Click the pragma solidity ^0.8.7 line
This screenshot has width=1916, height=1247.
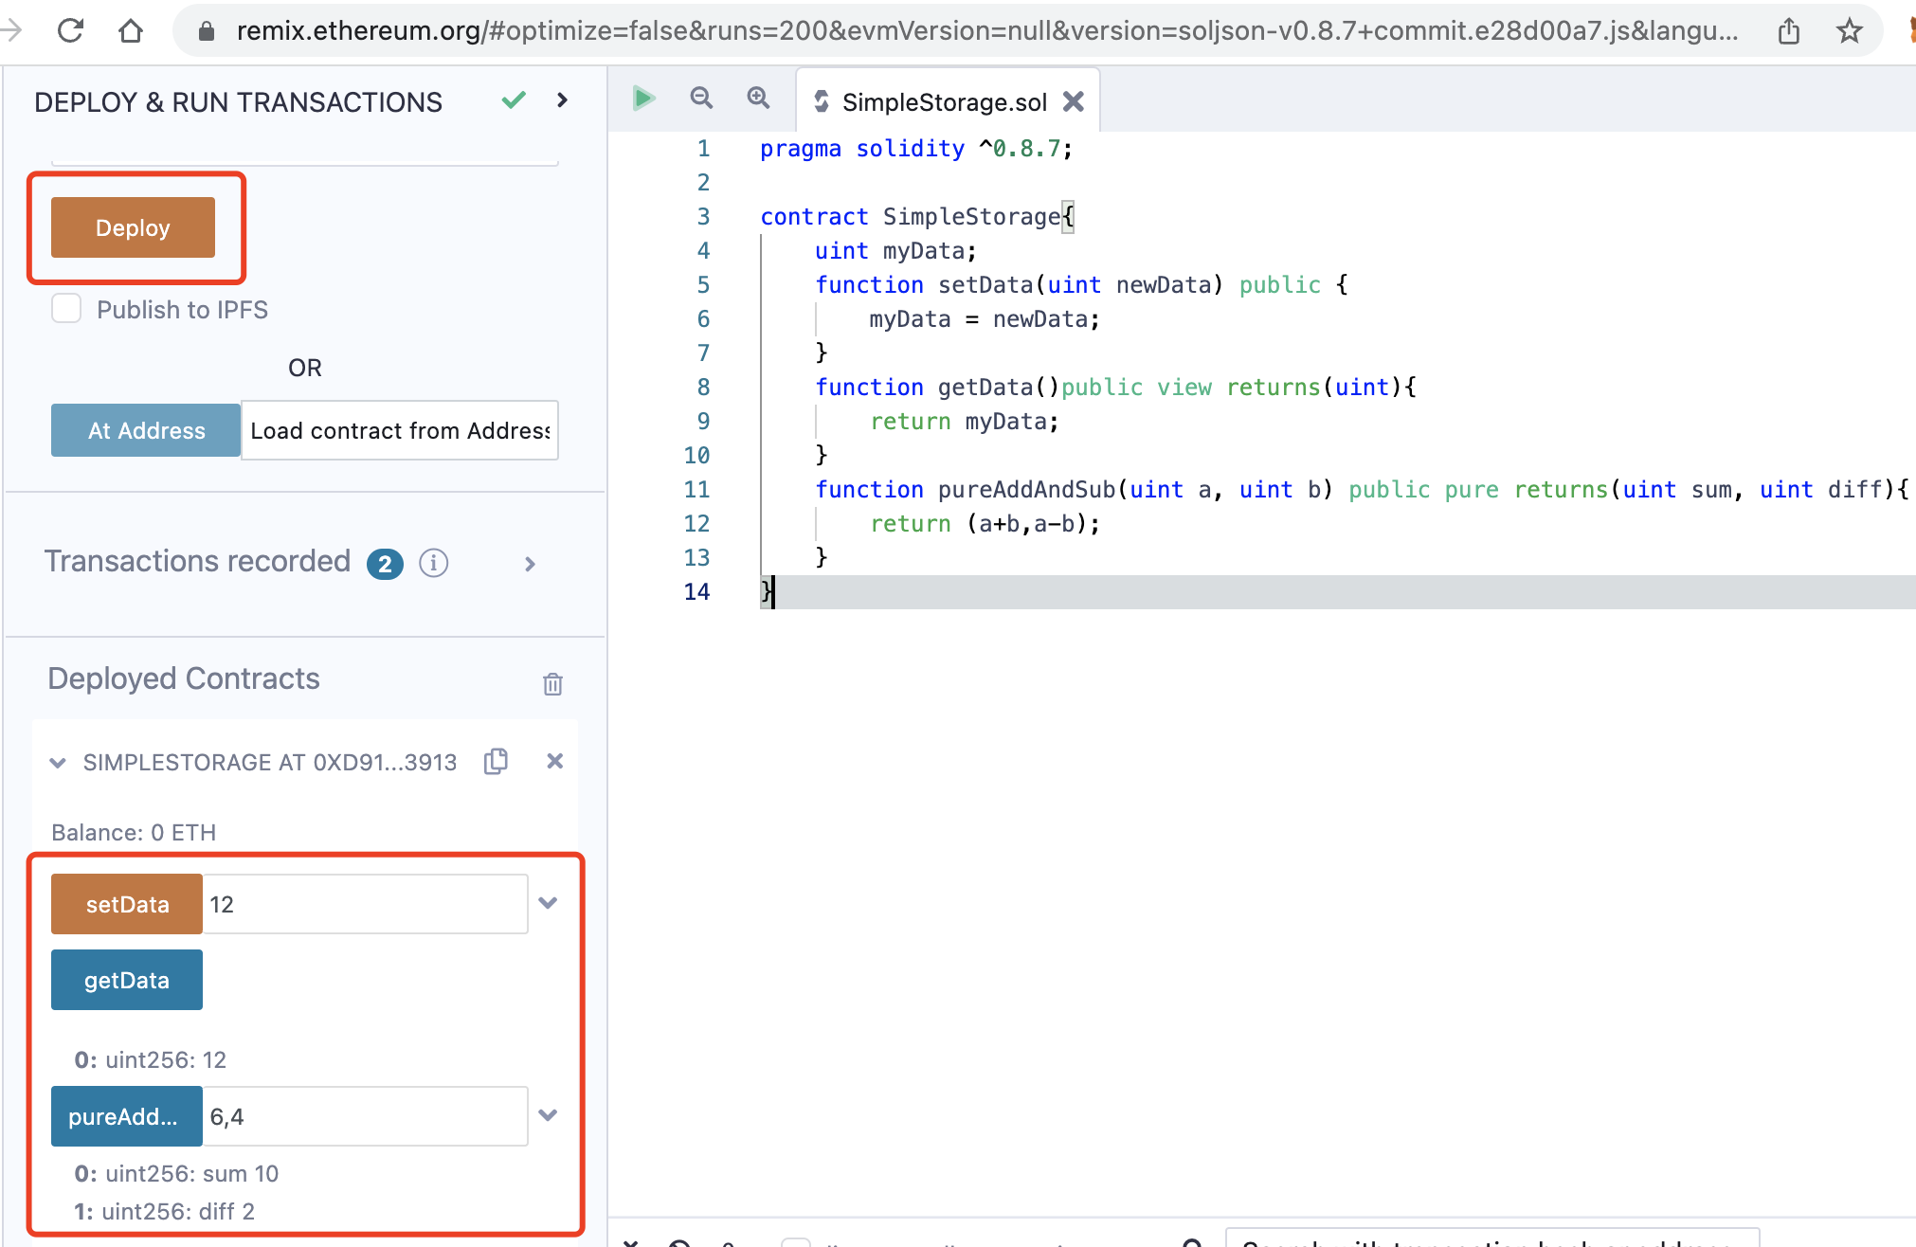[x=915, y=149]
